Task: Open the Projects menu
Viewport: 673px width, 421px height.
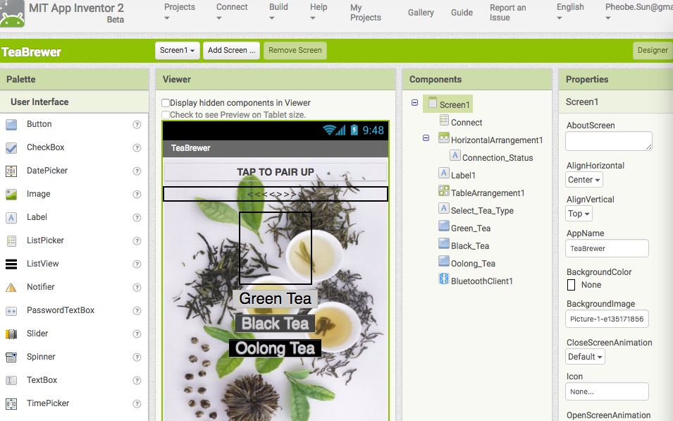Action: pyautogui.click(x=180, y=12)
